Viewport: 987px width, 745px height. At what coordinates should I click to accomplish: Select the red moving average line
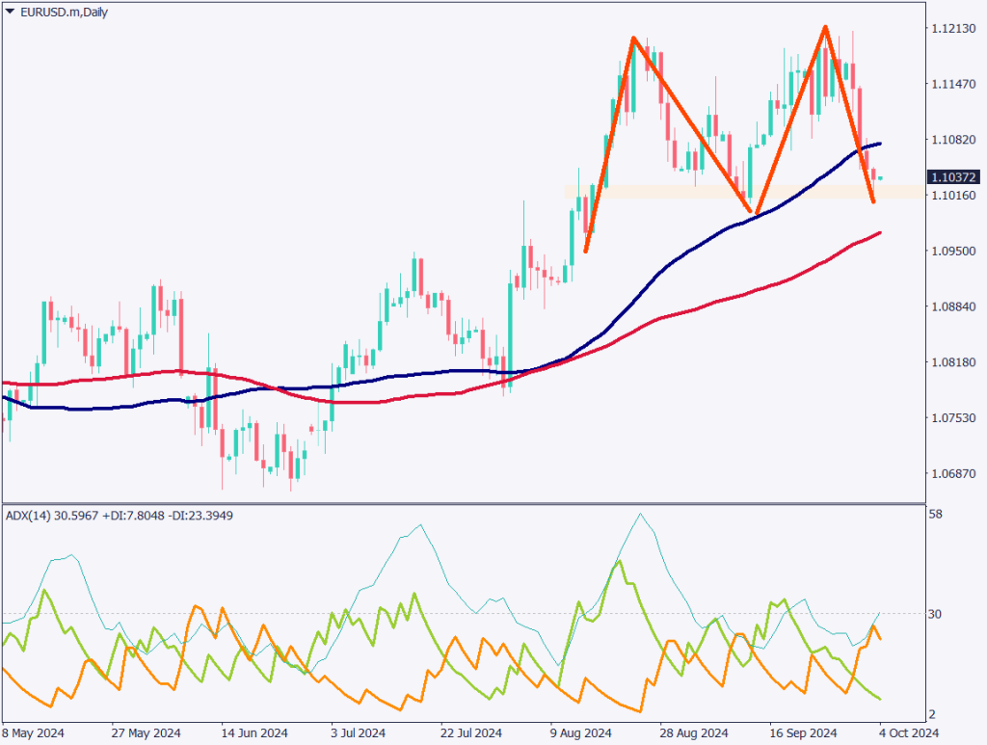click(x=675, y=313)
